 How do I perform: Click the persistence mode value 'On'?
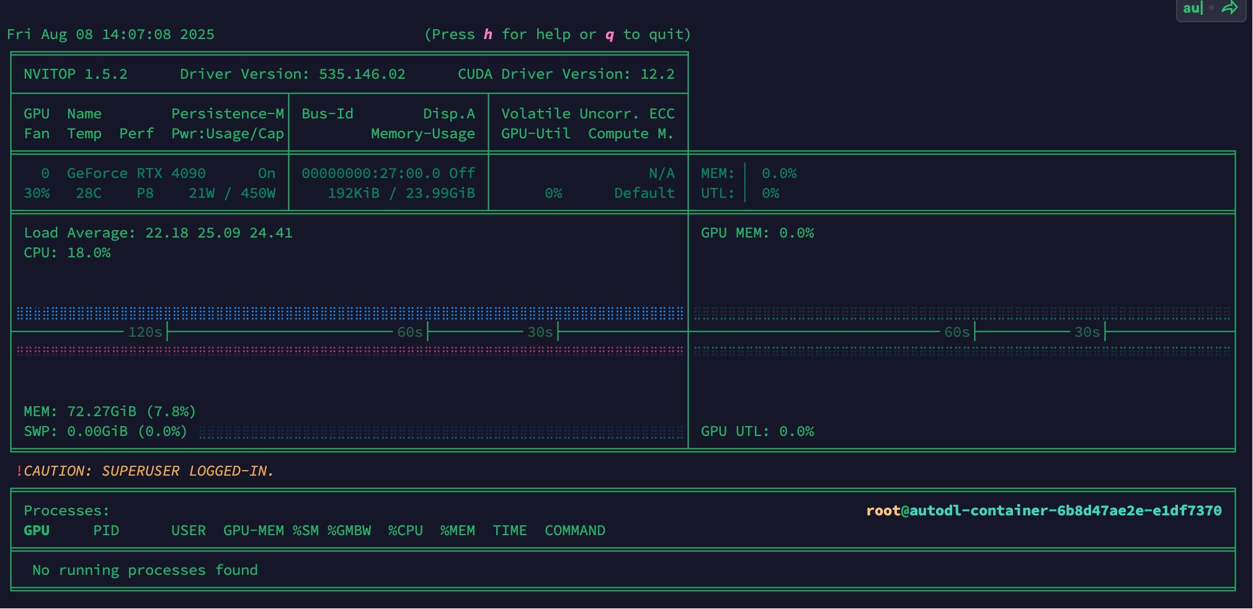(x=267, y=174)
